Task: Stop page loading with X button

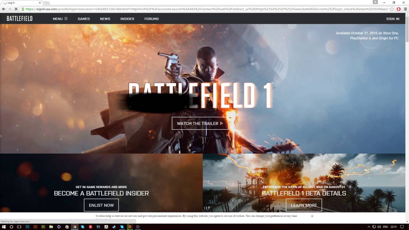Action: (16, 9)
